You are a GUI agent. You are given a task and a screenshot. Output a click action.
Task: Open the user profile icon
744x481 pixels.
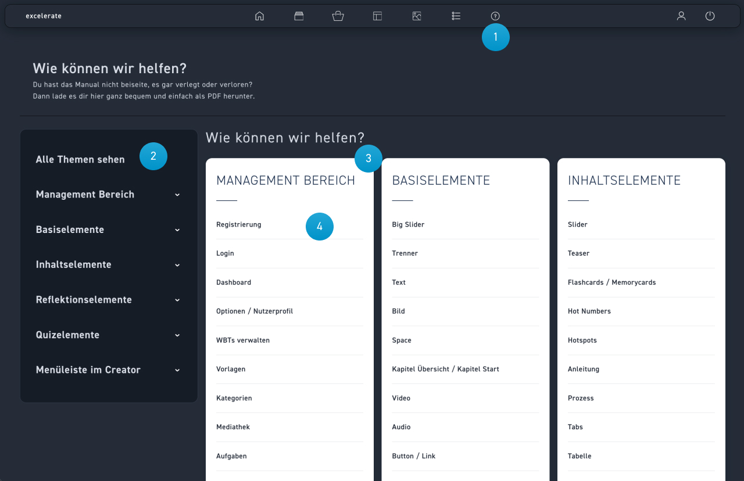click(681, 16)
